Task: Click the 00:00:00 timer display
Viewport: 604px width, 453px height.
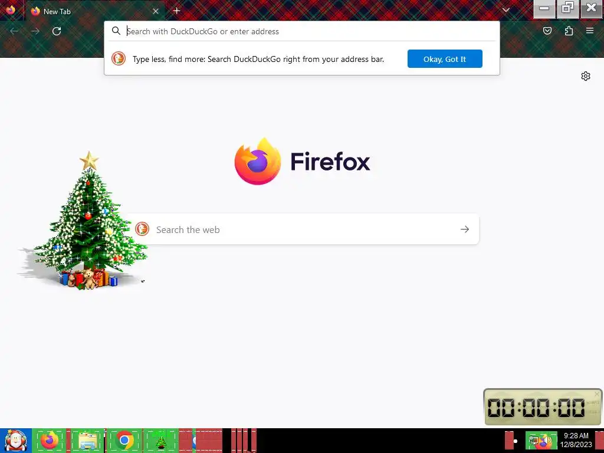Action: point(536,408)
